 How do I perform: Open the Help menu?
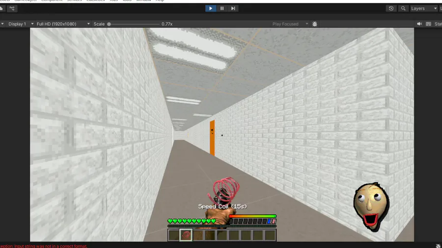point(160,1)
